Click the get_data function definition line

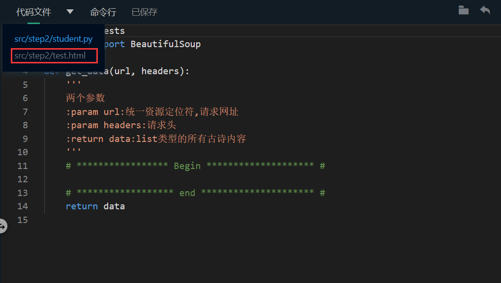[147, 71]
